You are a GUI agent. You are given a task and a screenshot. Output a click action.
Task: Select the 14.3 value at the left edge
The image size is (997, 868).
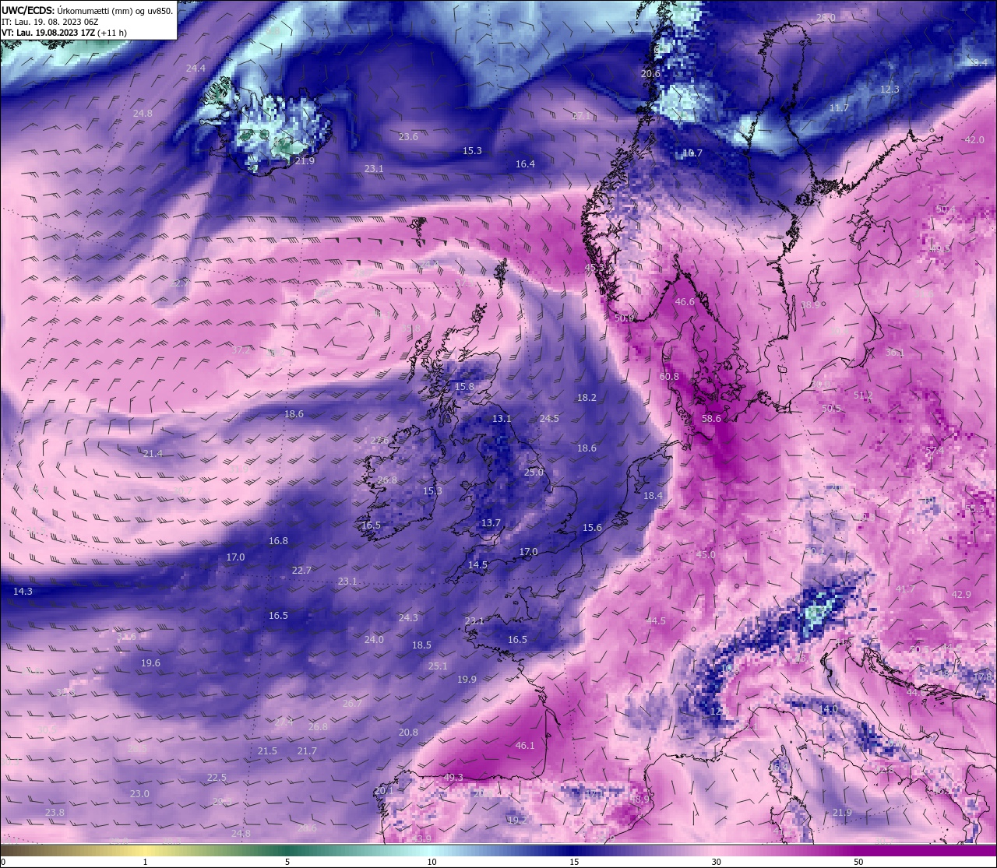(x=23, y=592)
